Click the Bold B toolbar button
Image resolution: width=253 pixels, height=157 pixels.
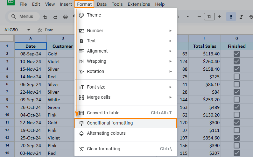point(231,17)
